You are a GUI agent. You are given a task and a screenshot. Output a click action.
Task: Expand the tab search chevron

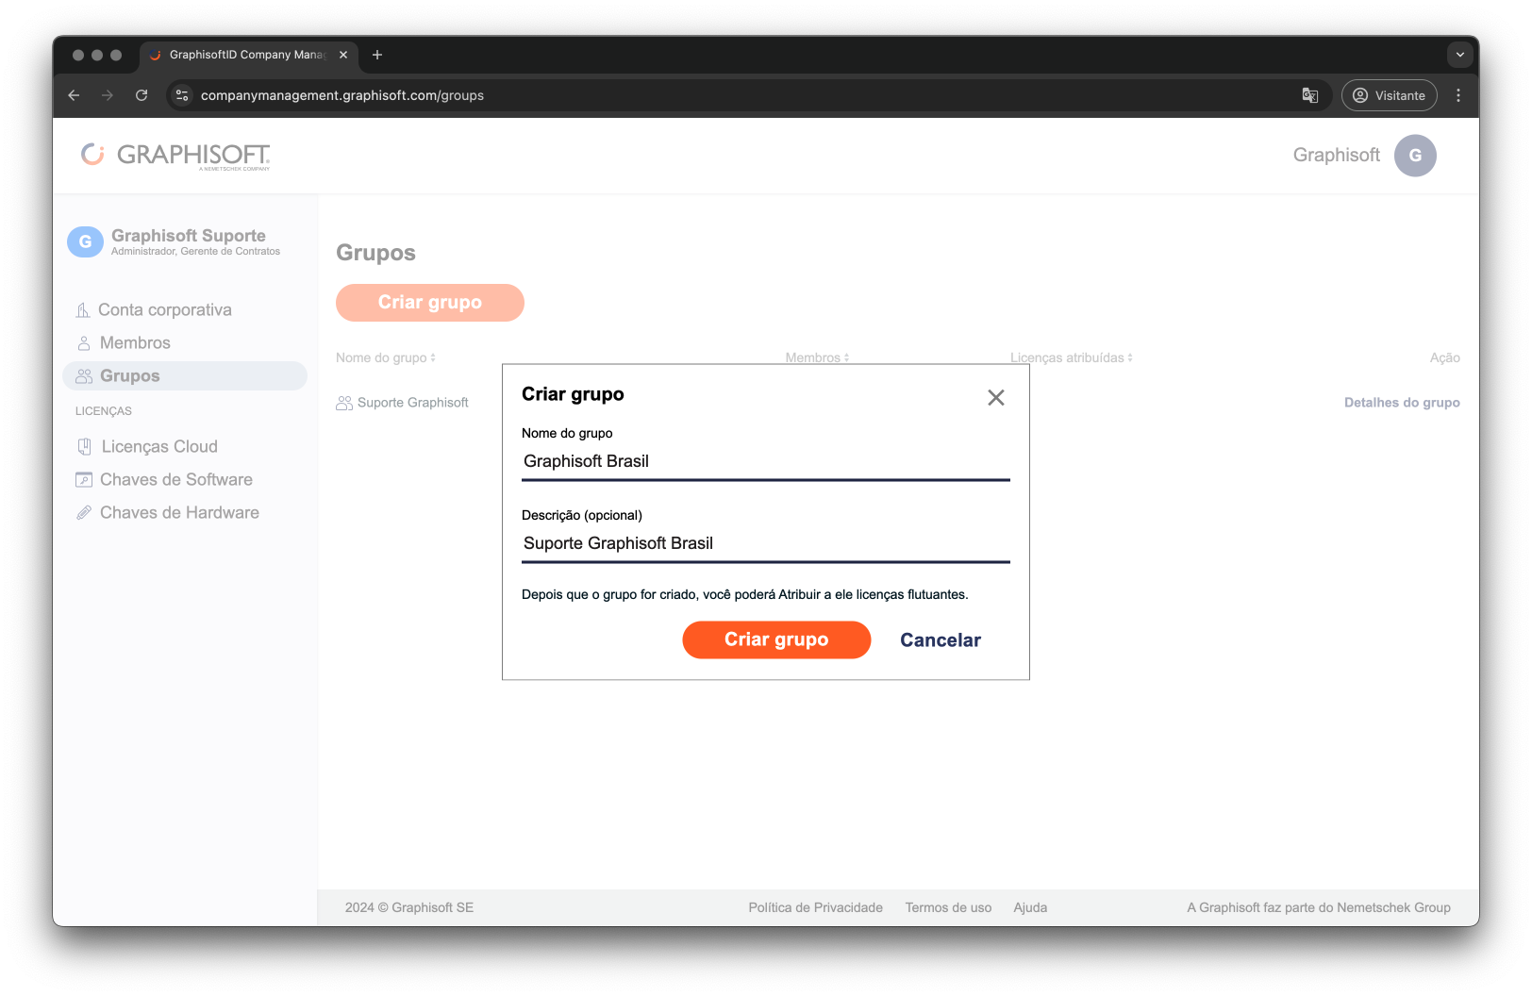[x=1460, y=55]
